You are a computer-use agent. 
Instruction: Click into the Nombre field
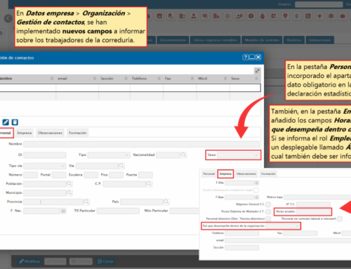point(141,144)
